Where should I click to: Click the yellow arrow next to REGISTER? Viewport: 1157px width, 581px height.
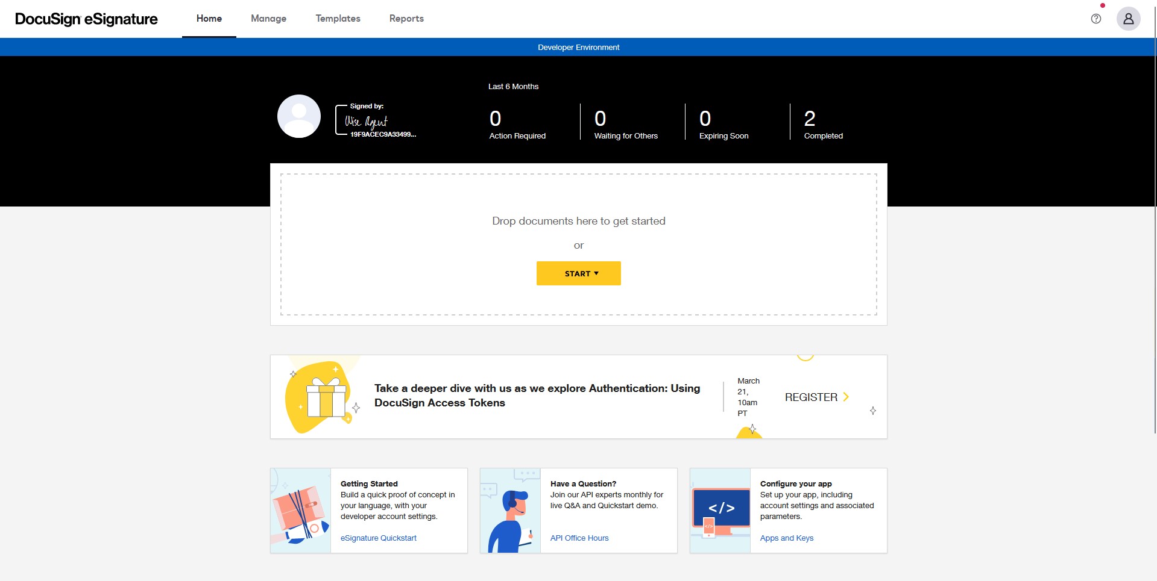(846, 397)
